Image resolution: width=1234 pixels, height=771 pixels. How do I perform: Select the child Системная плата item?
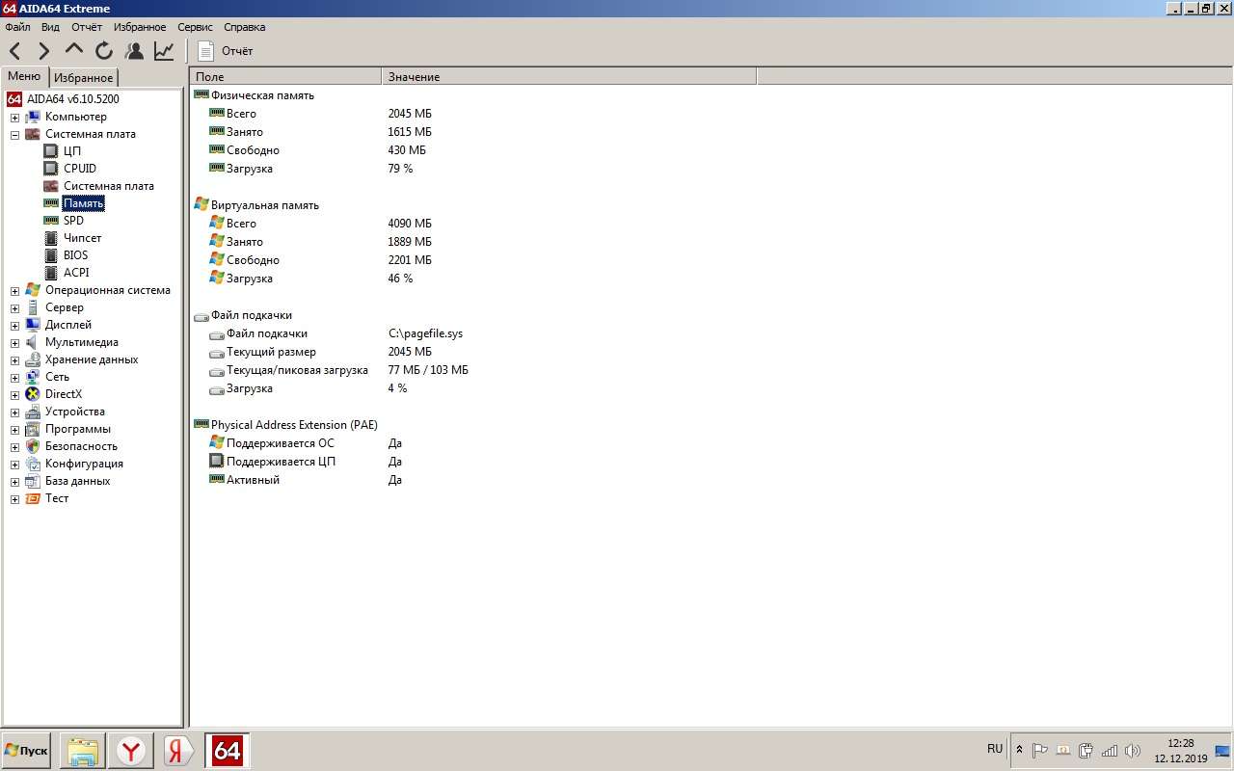109,186
